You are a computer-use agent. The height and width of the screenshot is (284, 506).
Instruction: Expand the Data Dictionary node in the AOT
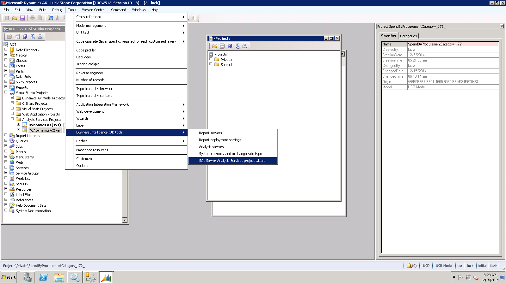tap(6, 50)
